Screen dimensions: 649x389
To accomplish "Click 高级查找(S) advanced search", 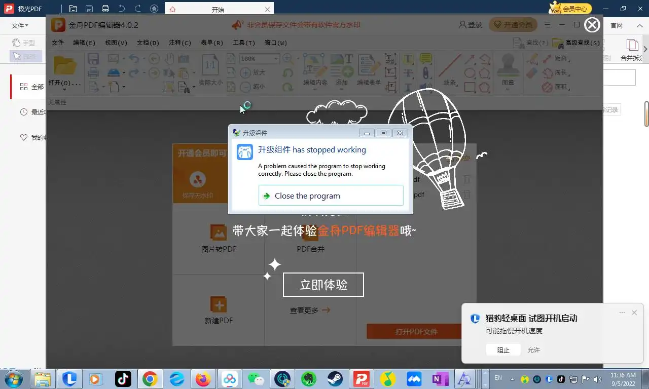I will coord(577,43).
